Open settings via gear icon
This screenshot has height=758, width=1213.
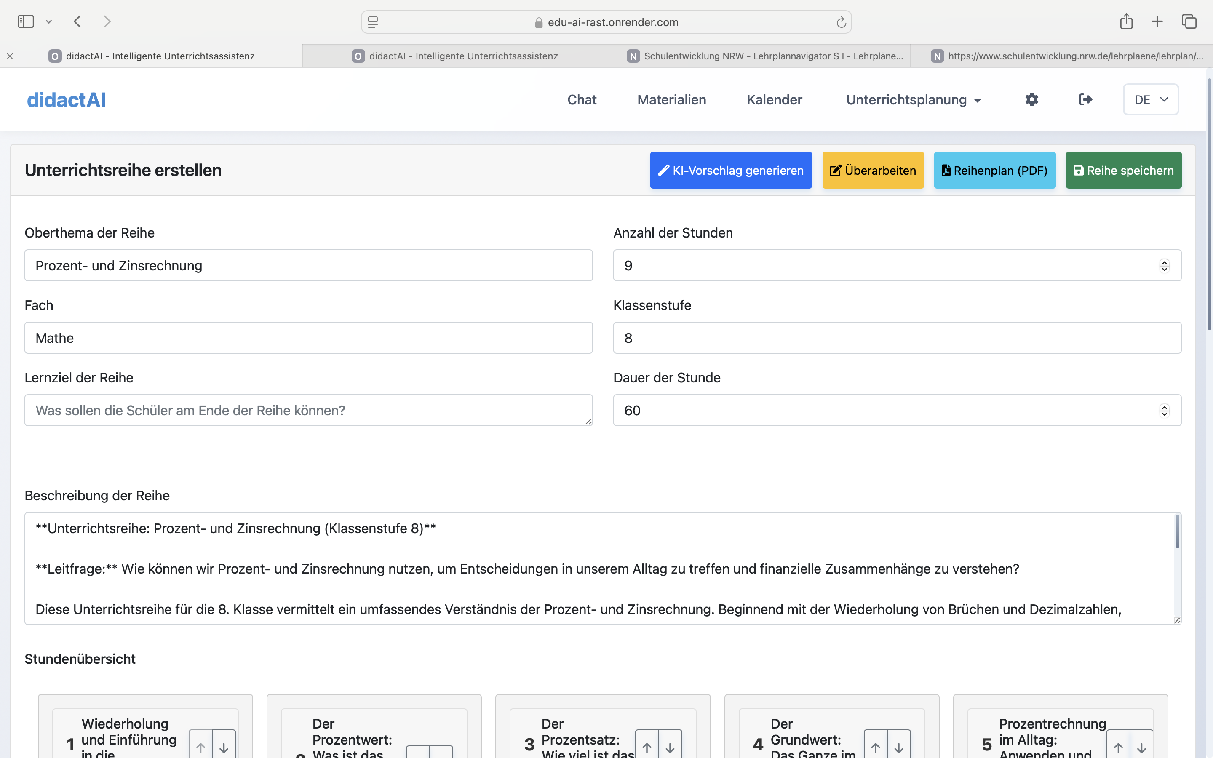[1031, 99]
